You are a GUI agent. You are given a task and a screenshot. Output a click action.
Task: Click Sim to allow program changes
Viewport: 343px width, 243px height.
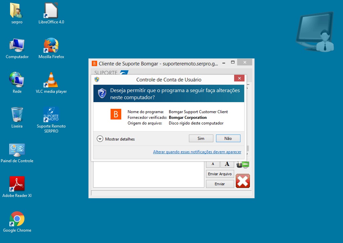point(201,139)
